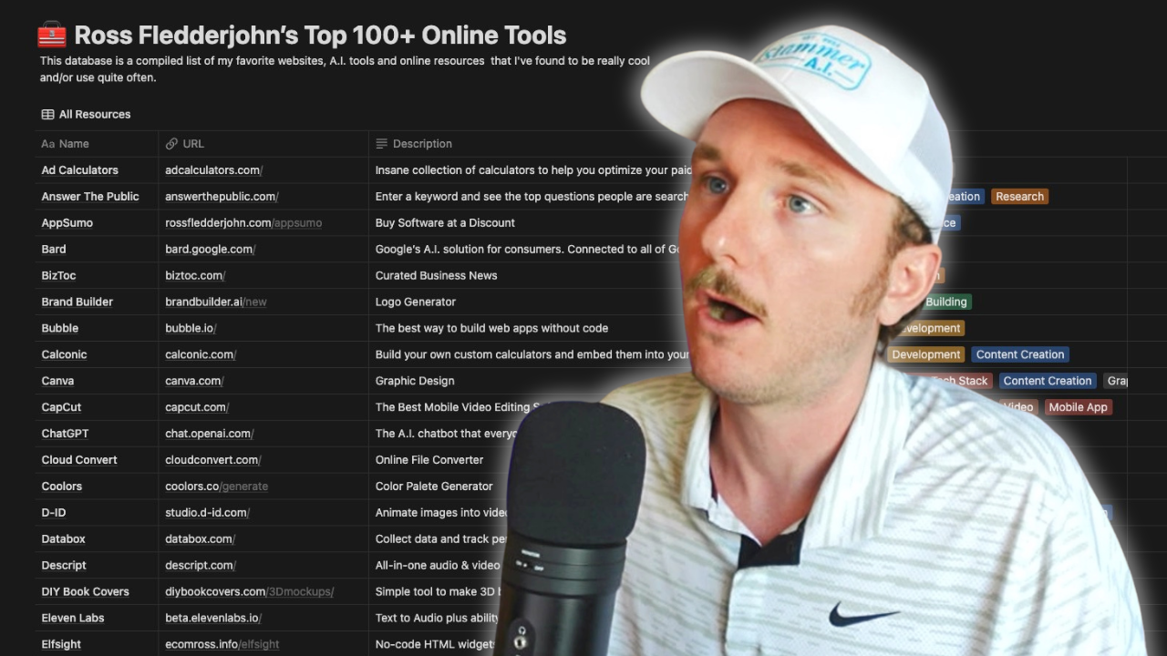Select the Research tag

(x=1019, y=196)
